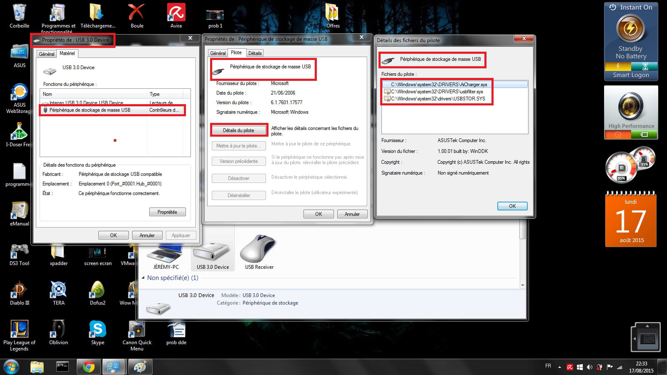Click the Avira tray icon
Screen dimensions: 667x375
click(570, 367)
